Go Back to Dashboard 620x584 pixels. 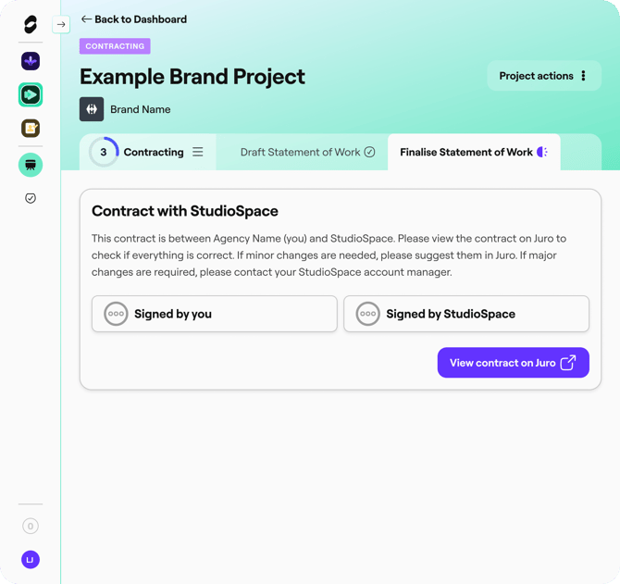(134, 19)
